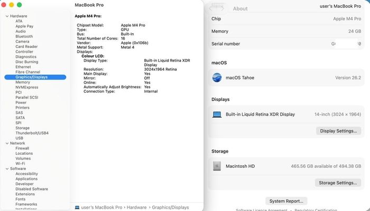Screen dimensions: 370x211
Task: Click the Metal 4 support value
Action: coord(127,47)
